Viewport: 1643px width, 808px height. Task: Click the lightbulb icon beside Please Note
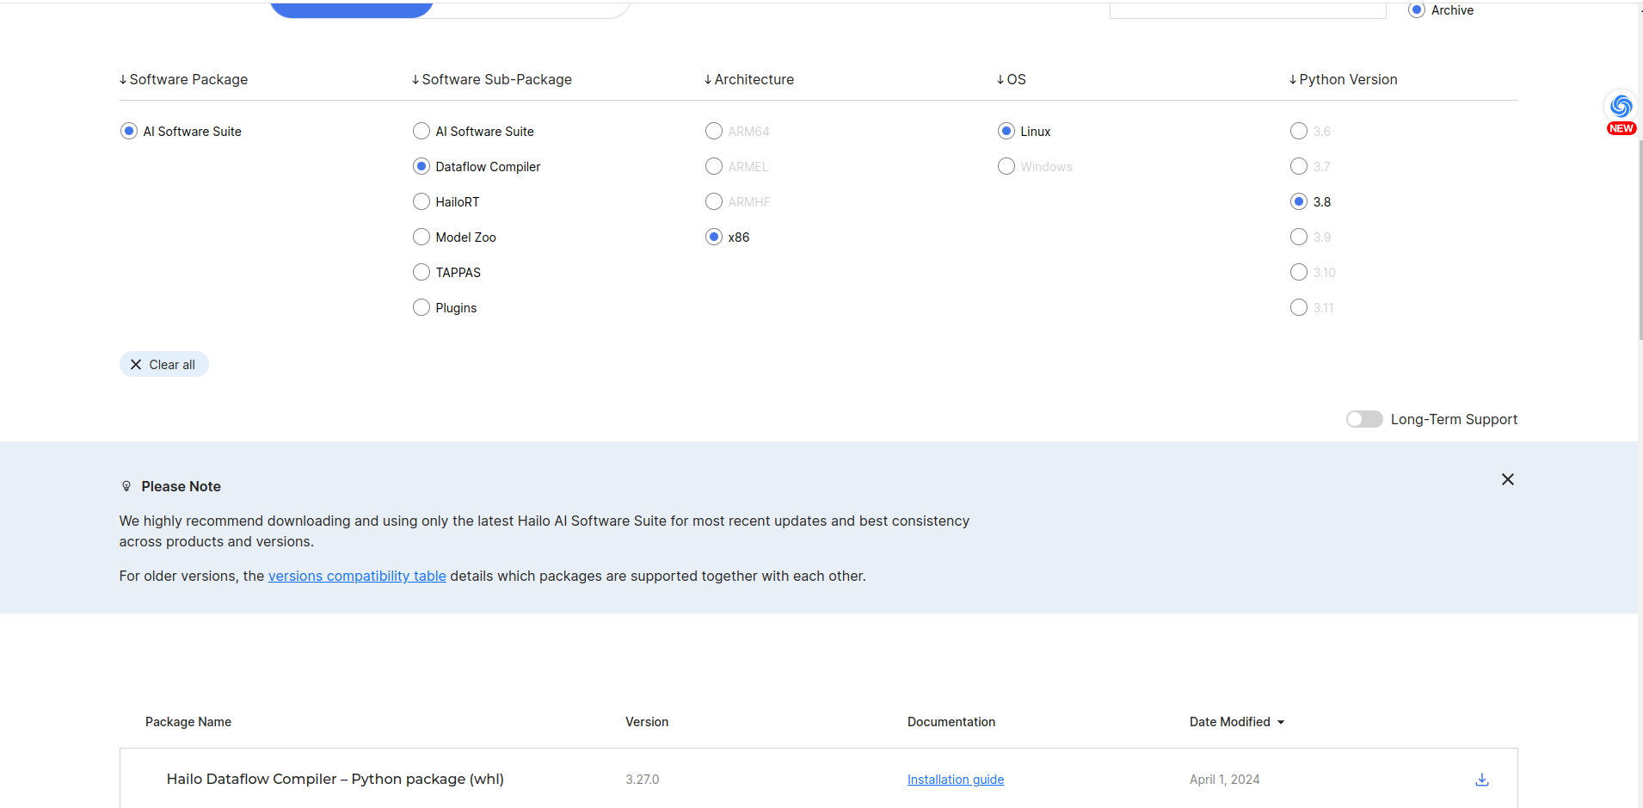point(126,486)
